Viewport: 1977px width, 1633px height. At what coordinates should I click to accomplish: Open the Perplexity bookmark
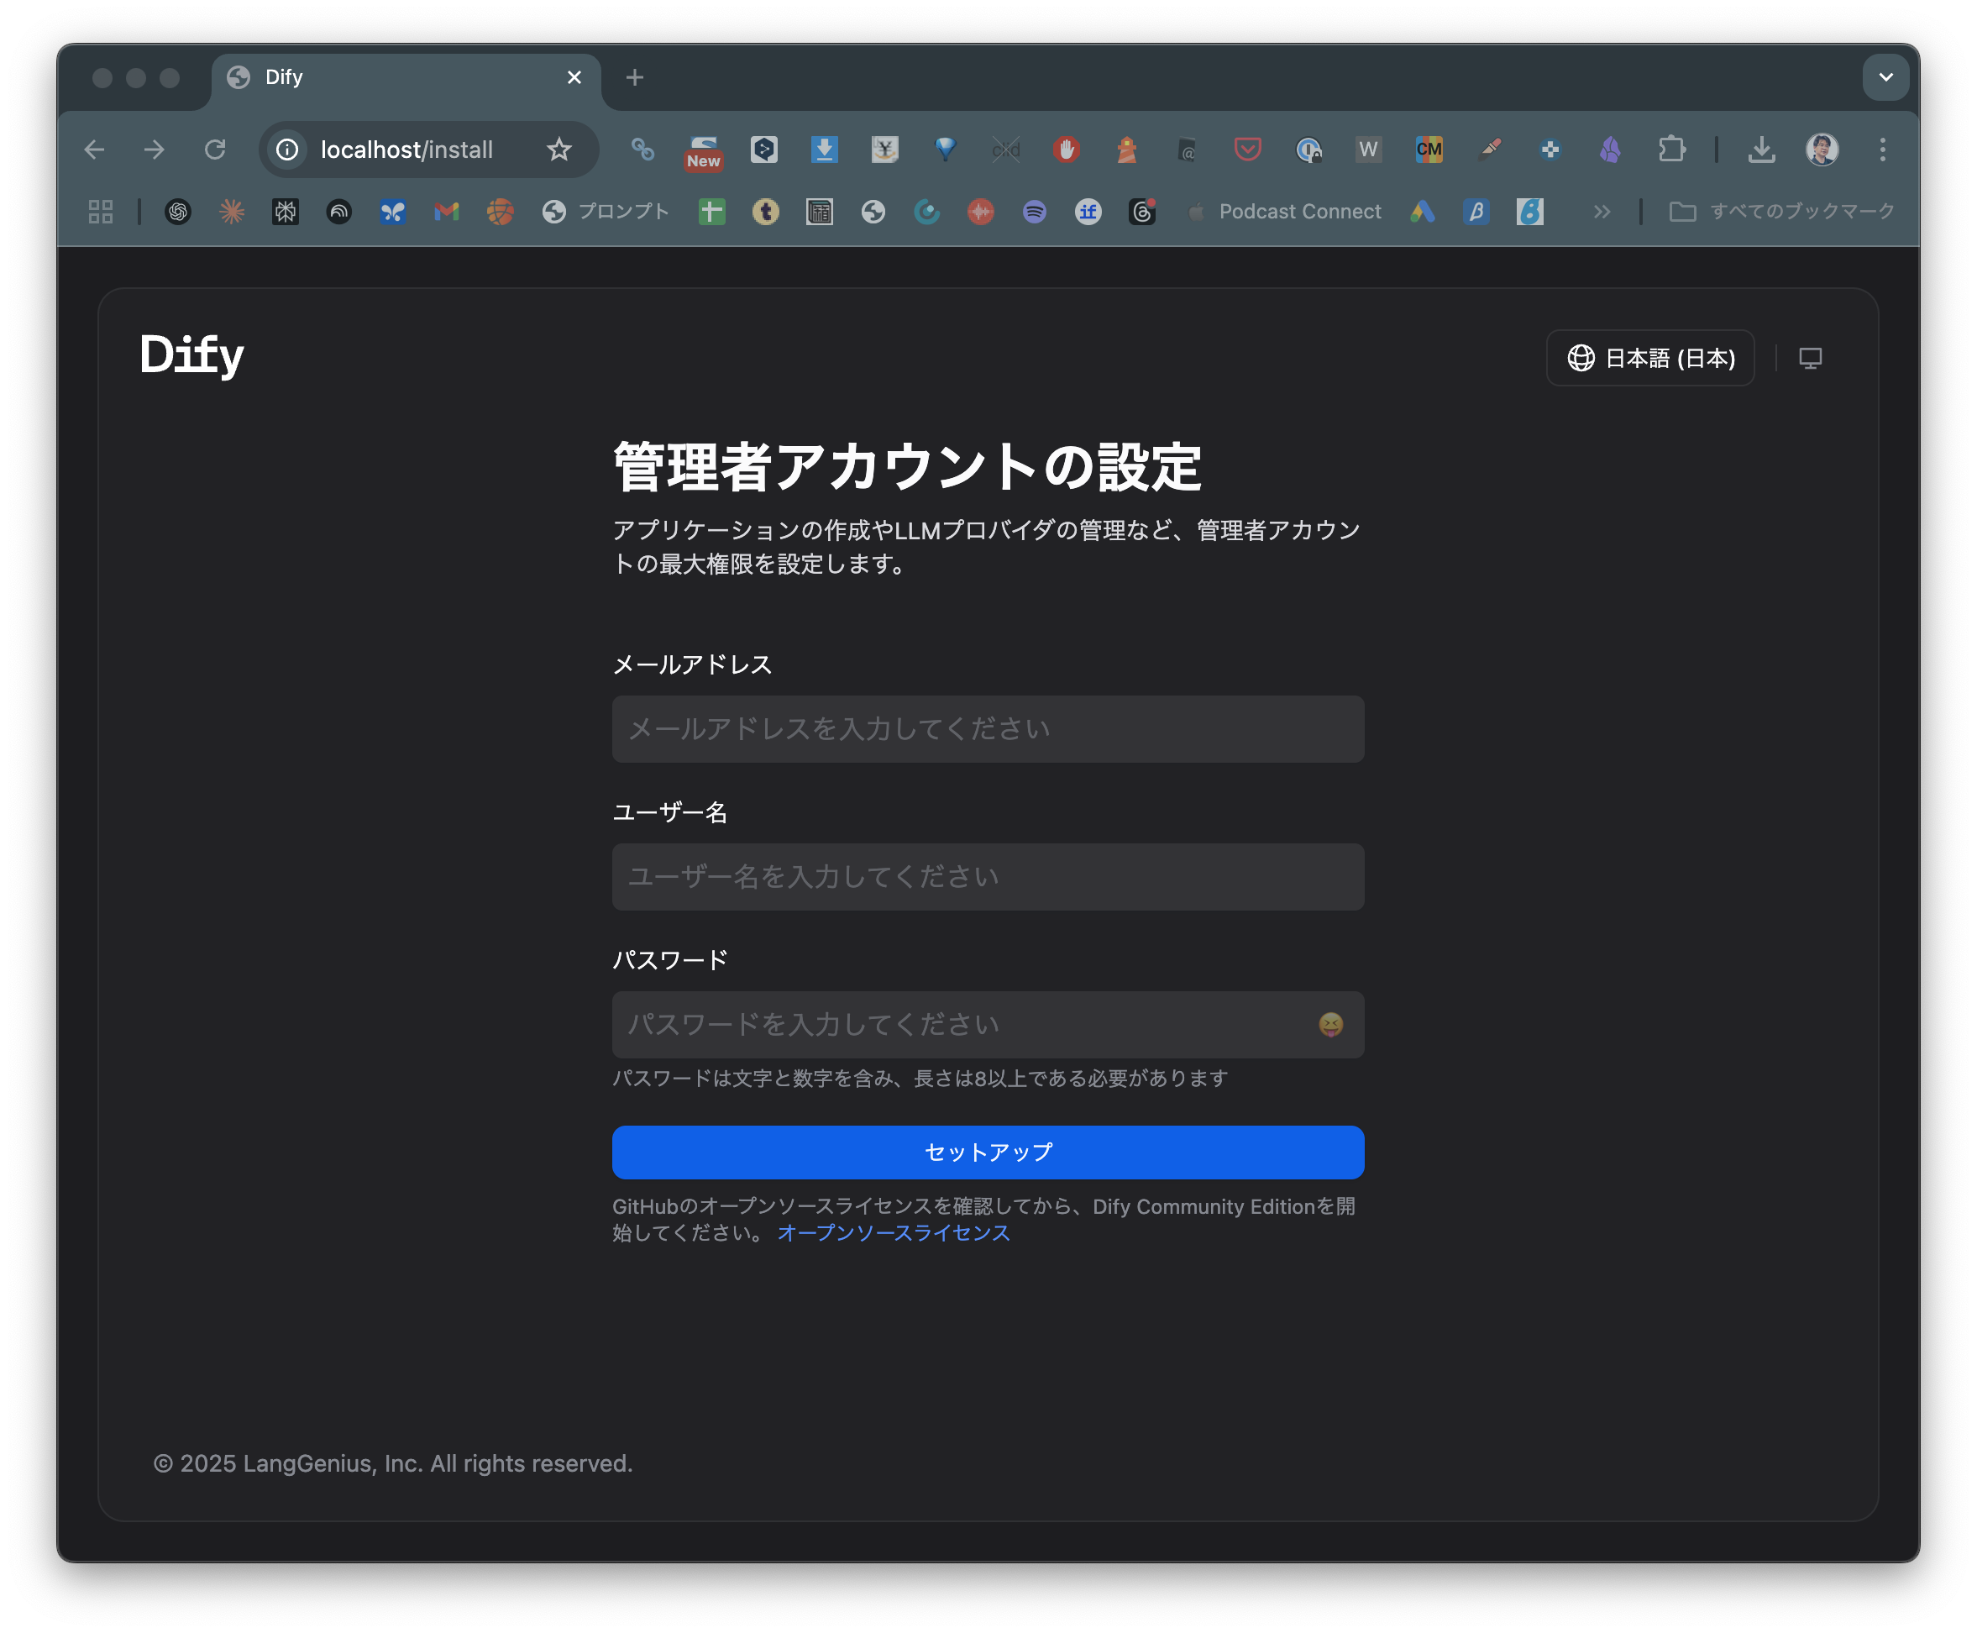[x=285, y=212]
